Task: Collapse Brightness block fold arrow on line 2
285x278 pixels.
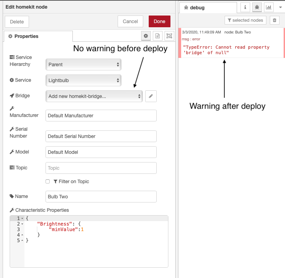Action: point(22,224)
